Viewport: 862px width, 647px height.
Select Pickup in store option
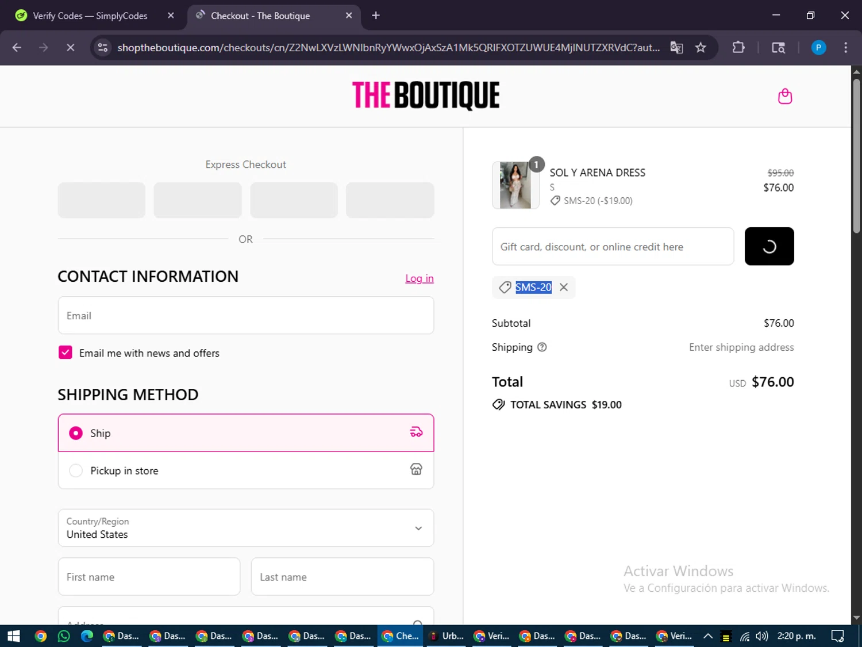[246, 470]
